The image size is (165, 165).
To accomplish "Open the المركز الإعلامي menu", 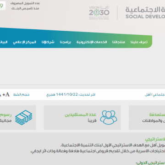I will pos(24,42).
